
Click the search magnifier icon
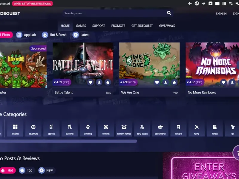coord(169,13)
